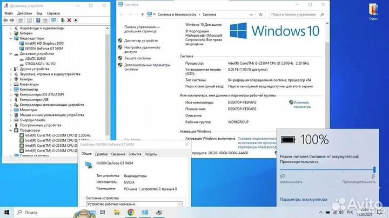Click the power mode slider handle
Viewport: 389px width, 218px height.
click(374, 169)
